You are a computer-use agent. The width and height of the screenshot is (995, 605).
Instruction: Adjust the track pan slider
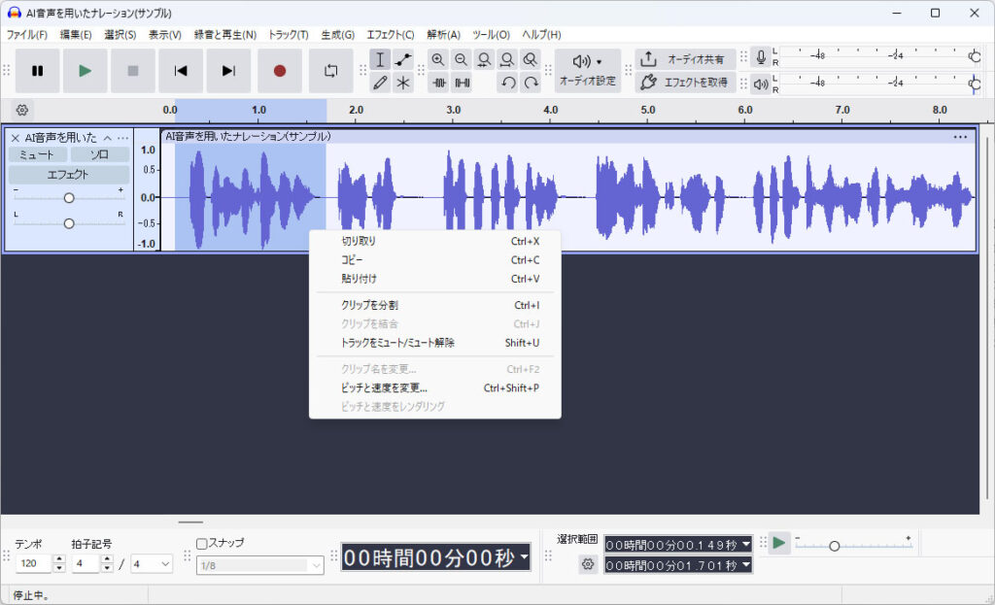(69, 223)
